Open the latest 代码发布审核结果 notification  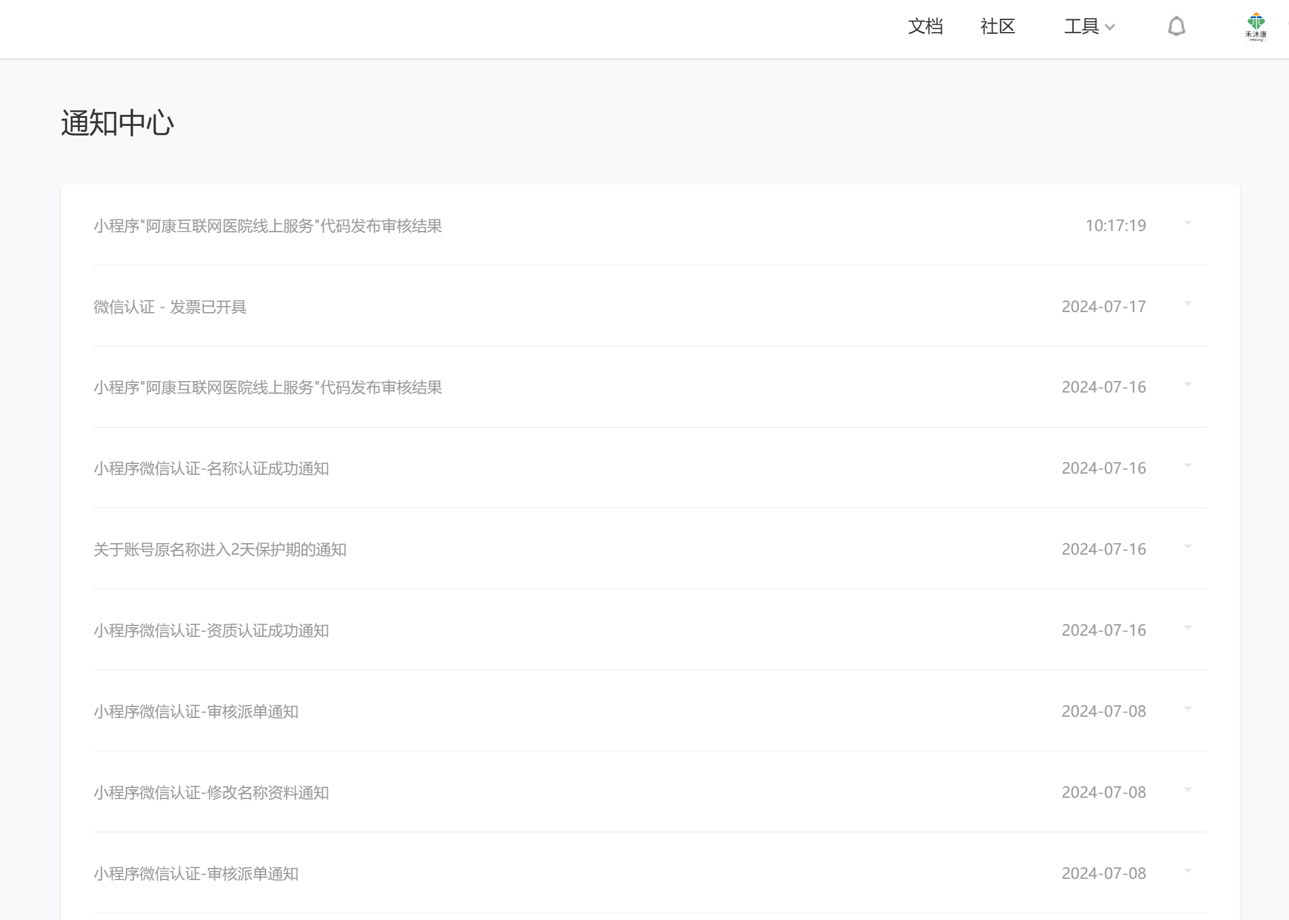pyautogui.click(x=268, y=226)
